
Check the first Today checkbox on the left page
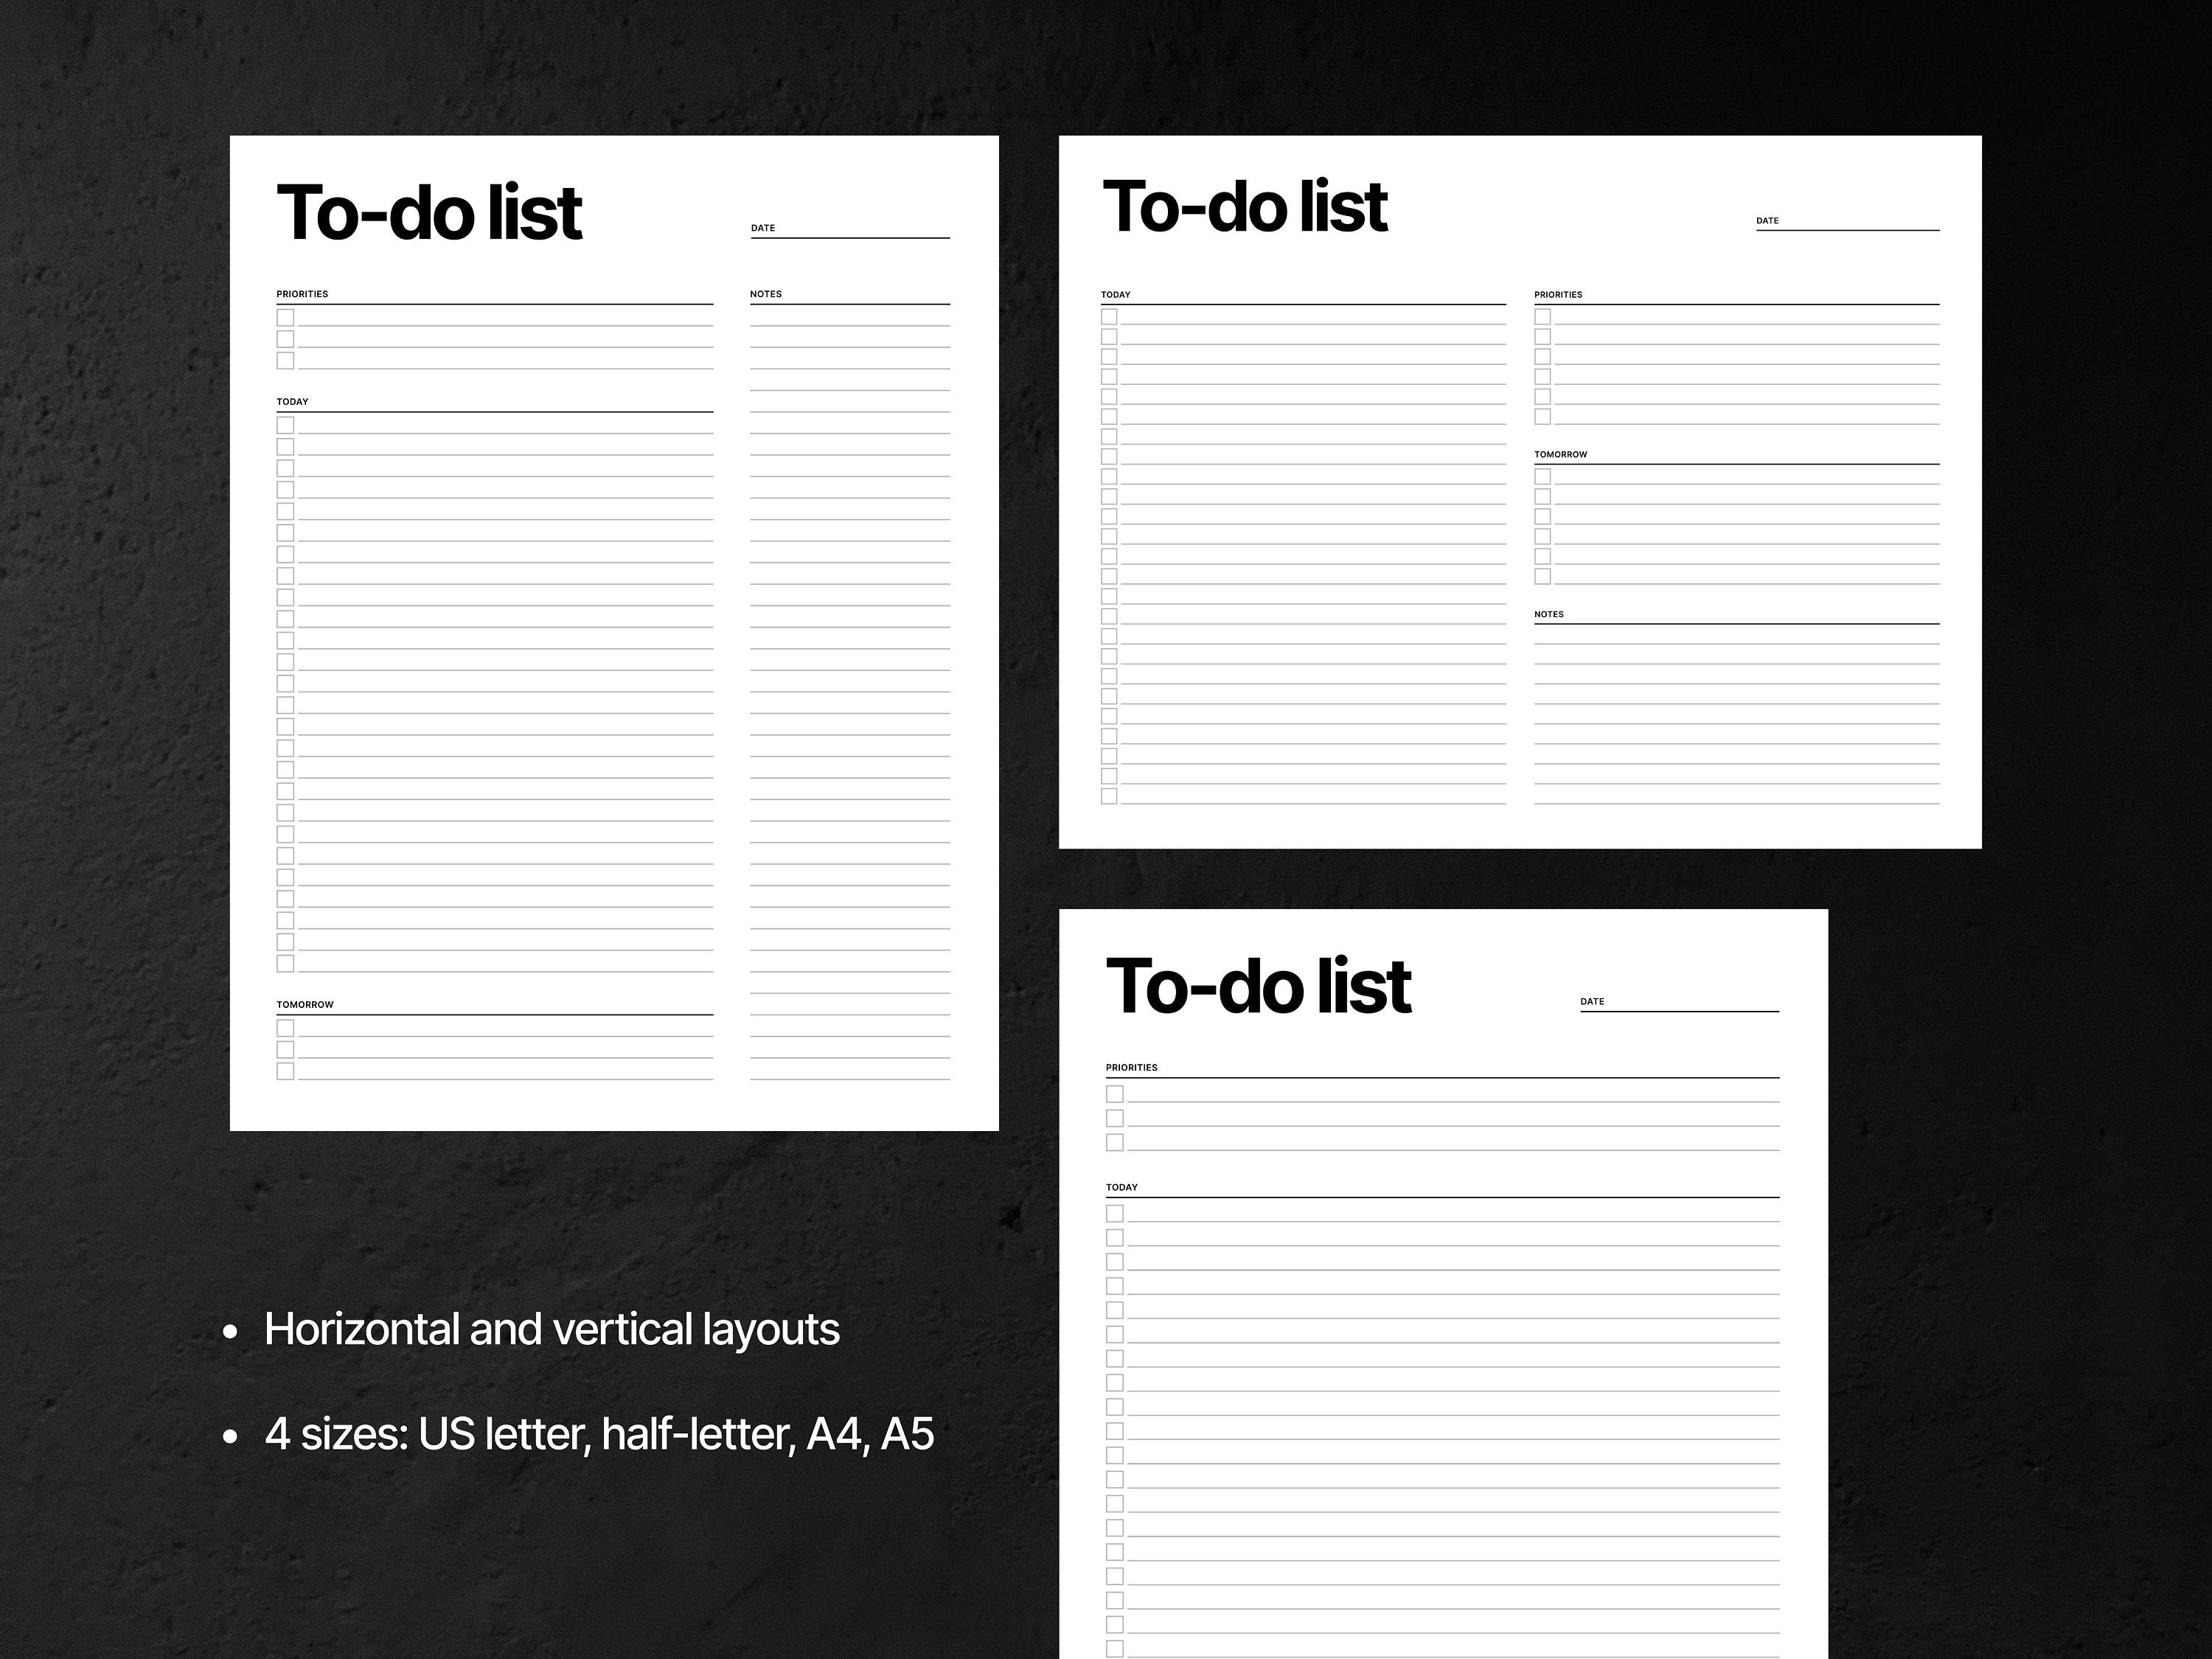[x=286, y=425]
